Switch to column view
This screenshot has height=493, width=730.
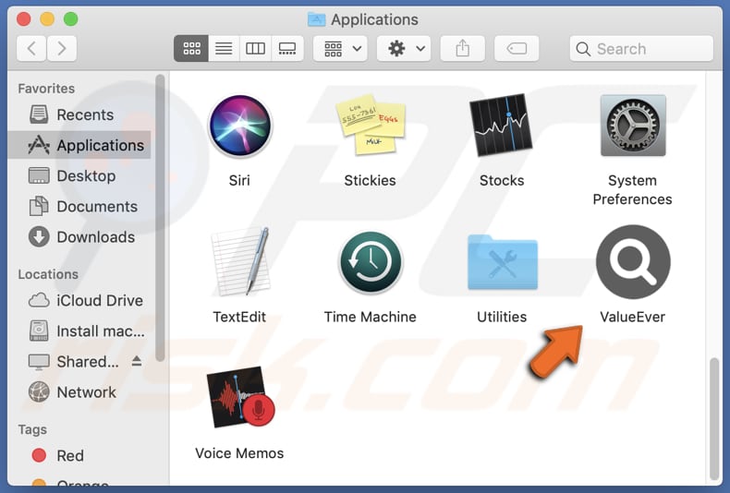[255, 48]
